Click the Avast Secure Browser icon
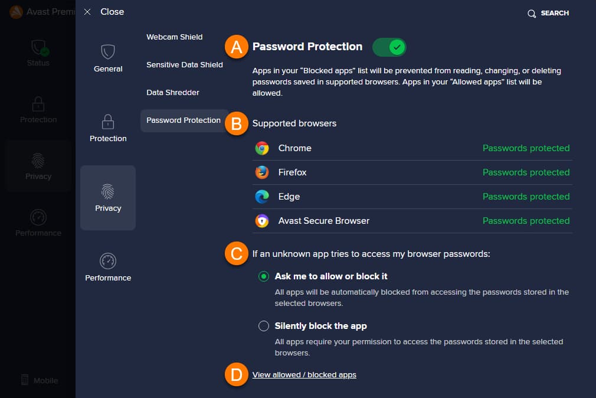This screenshot has height=398, width=596. point(262,221)
